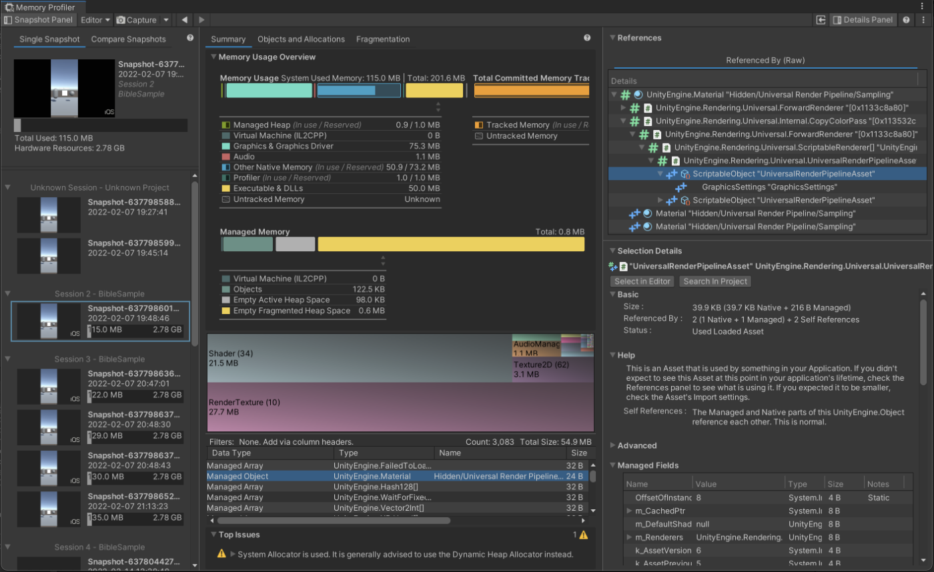The width and height of the screenshot is (934, 572).
Task: Click the Capture camera icon in the toolbar
Action: click(122, 19)
